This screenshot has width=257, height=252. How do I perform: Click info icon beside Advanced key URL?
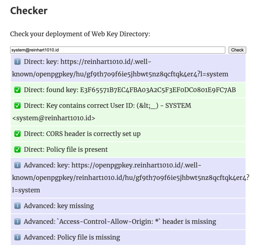17,165
